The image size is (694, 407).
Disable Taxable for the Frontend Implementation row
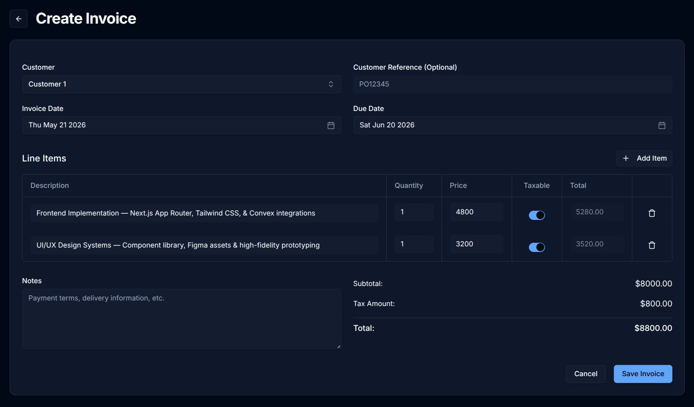tap(537, 215)
